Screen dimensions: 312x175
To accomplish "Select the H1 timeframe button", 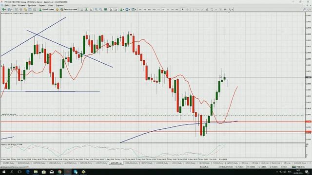I will pyautogui.click(x=158, y=9).
